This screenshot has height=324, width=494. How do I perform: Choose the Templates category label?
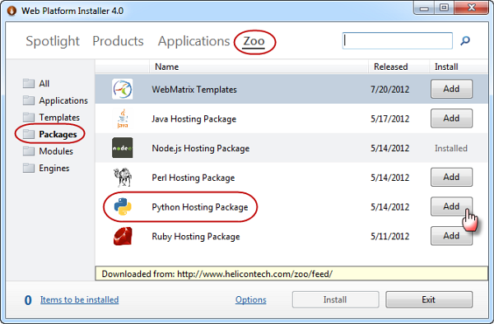coord(59,118)
